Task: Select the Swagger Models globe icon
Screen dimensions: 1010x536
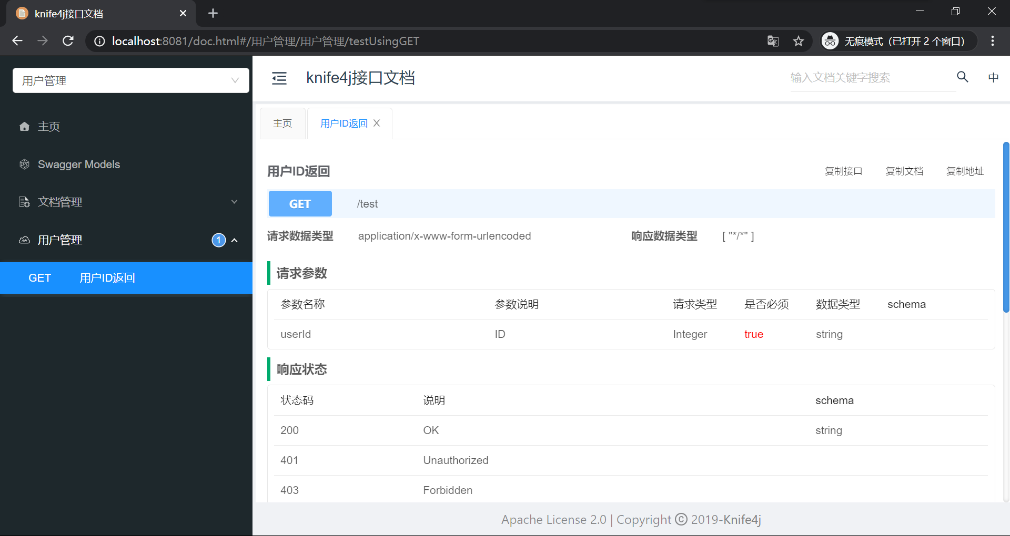Action: (24, 164)
